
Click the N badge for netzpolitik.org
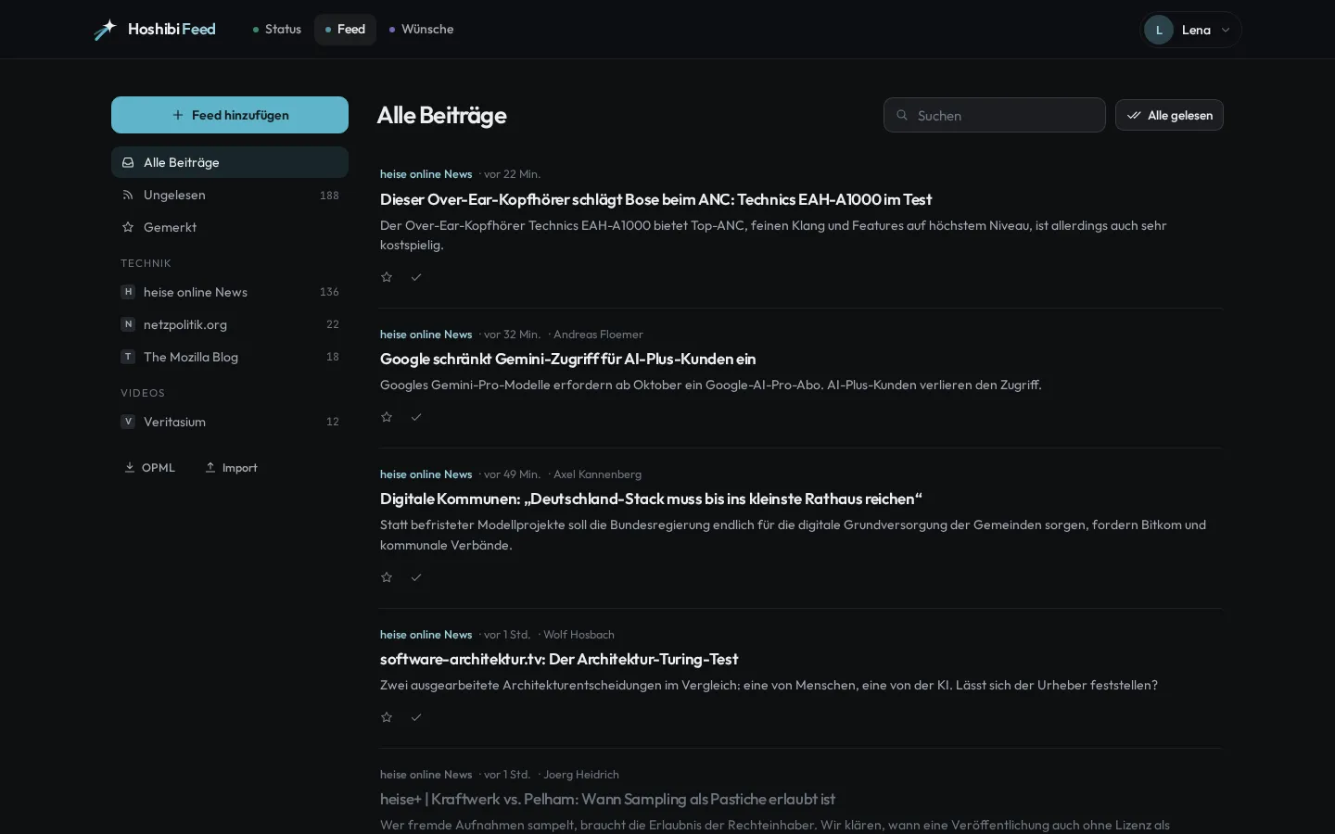pos(128,324)
